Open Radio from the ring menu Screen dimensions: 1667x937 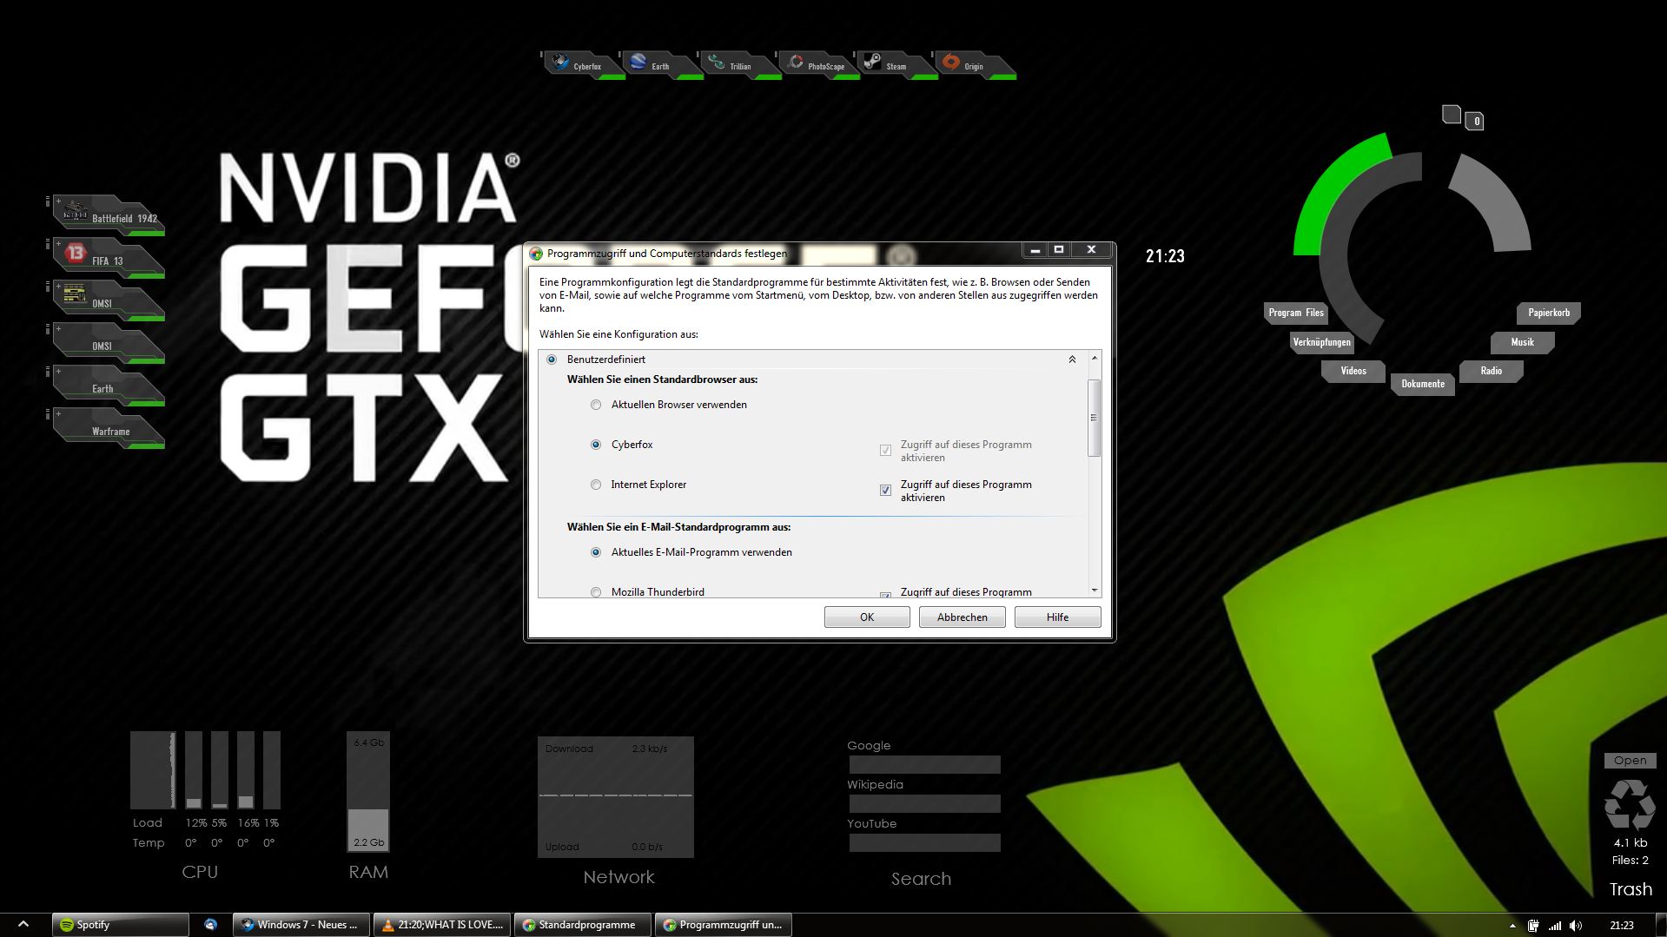pyautogui.click(x=1491, y=371)
